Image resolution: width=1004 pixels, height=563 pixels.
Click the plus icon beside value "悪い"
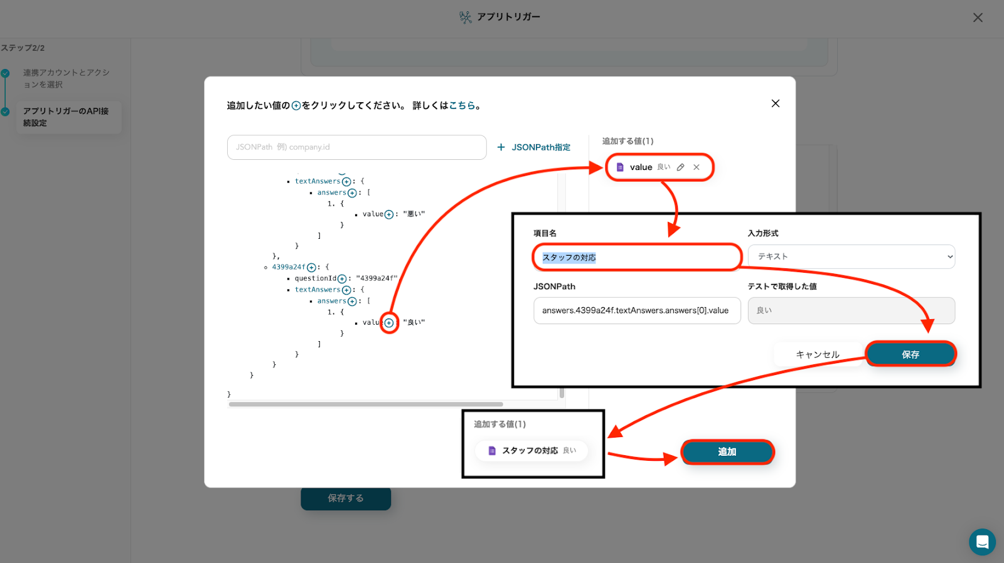click(x=389, y=214)
